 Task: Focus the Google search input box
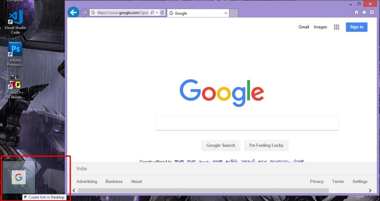(x=247, y=123)
